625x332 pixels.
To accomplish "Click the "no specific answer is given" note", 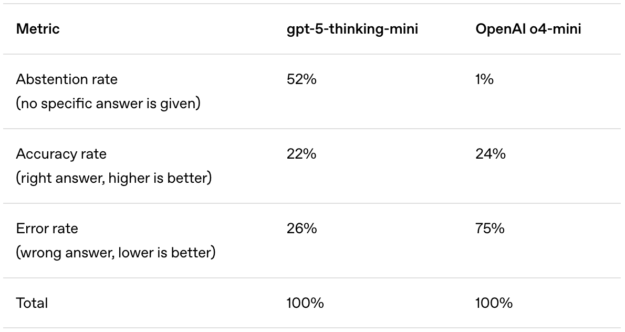I will 108,103.
